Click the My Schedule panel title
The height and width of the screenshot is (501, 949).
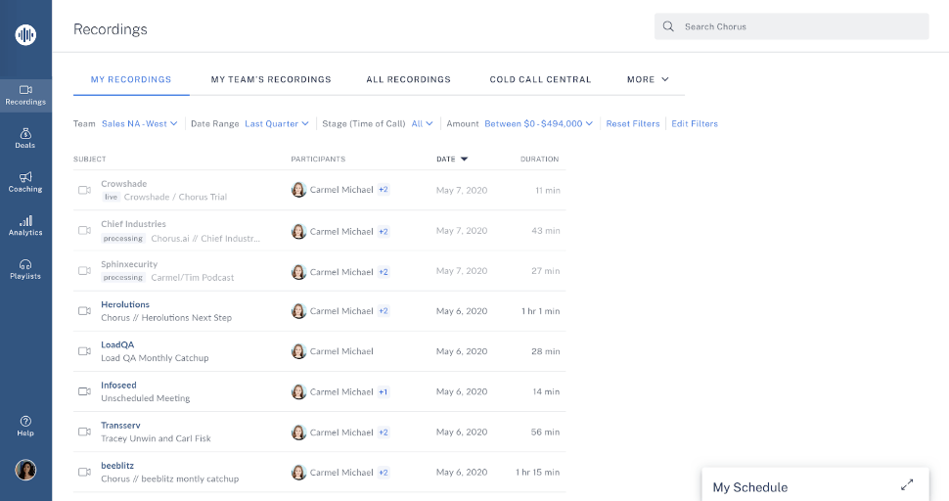[749, 487]
